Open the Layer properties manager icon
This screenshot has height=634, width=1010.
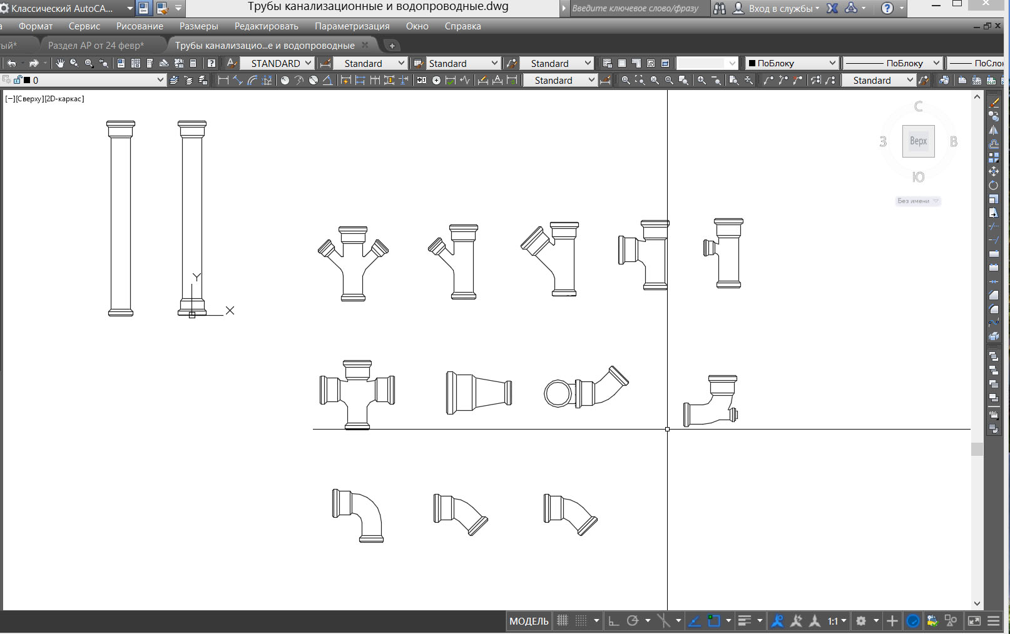point(174,80)
